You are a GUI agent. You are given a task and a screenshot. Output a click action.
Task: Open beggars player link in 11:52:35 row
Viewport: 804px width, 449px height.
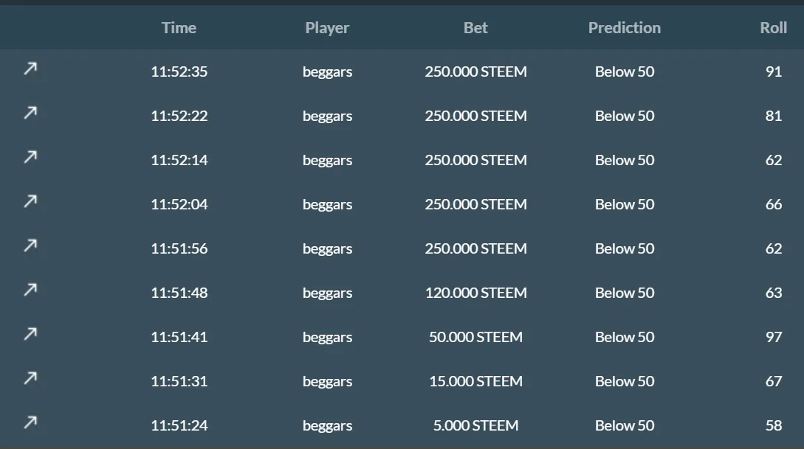pyautogui.click(x=327, y=72)
